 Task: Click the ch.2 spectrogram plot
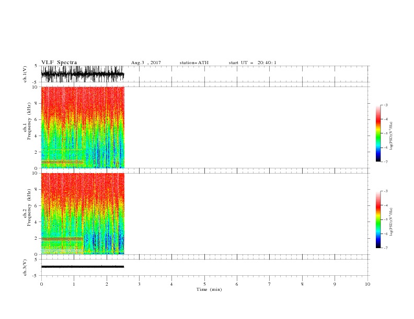[83, 214]
